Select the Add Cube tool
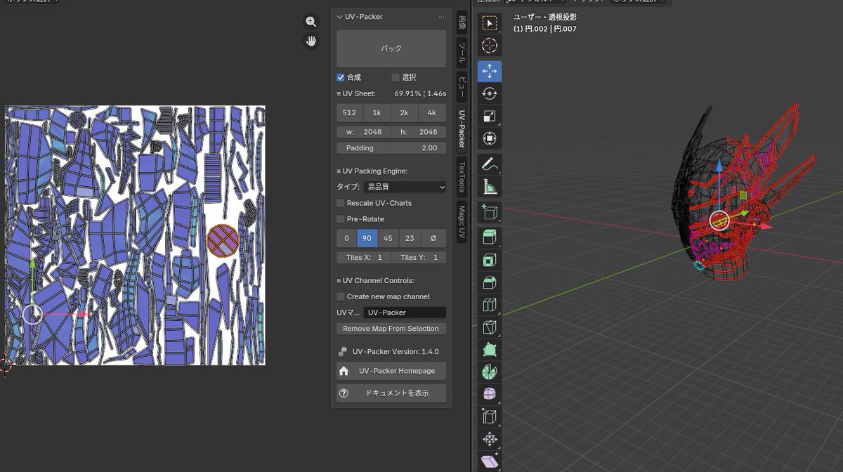Image resolution: width=843 pixels, height=472 pixels. (x=490, y=212)
